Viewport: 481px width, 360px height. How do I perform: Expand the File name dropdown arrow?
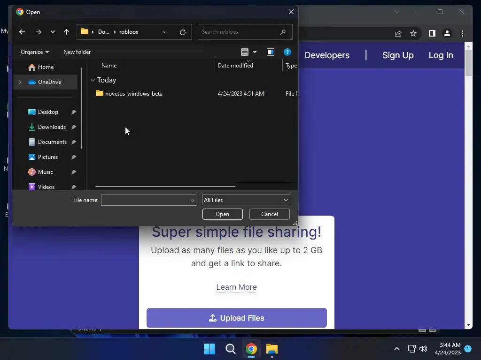[192, 200]
